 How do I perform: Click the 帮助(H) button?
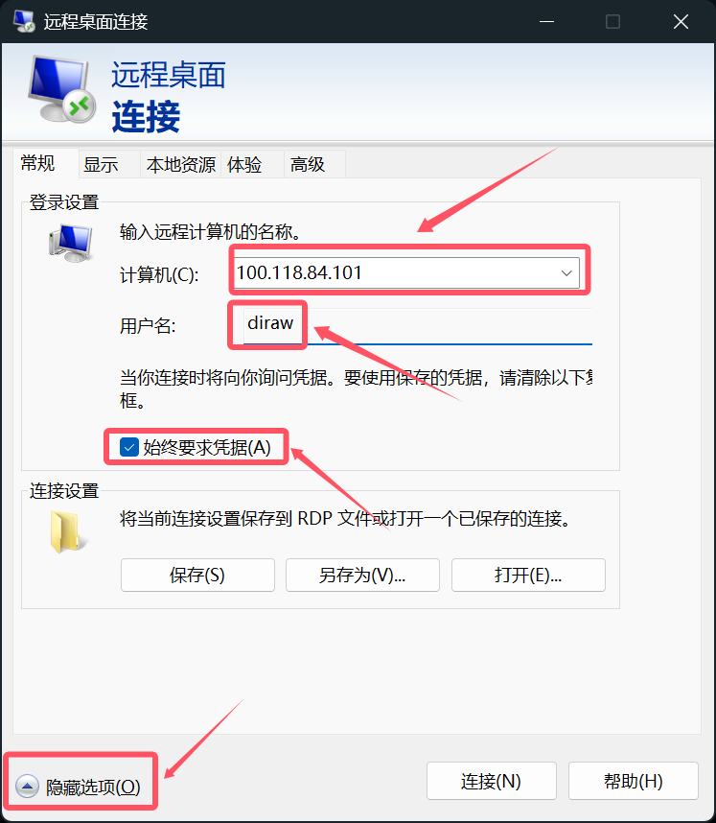634,781
